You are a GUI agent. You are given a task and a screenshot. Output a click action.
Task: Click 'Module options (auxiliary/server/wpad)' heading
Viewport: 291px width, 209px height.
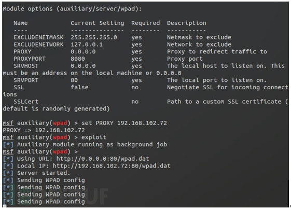72,9
